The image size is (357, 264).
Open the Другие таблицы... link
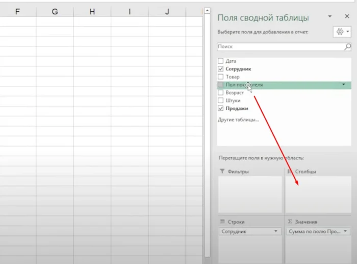pyautogui.click(x=238, y=119)
